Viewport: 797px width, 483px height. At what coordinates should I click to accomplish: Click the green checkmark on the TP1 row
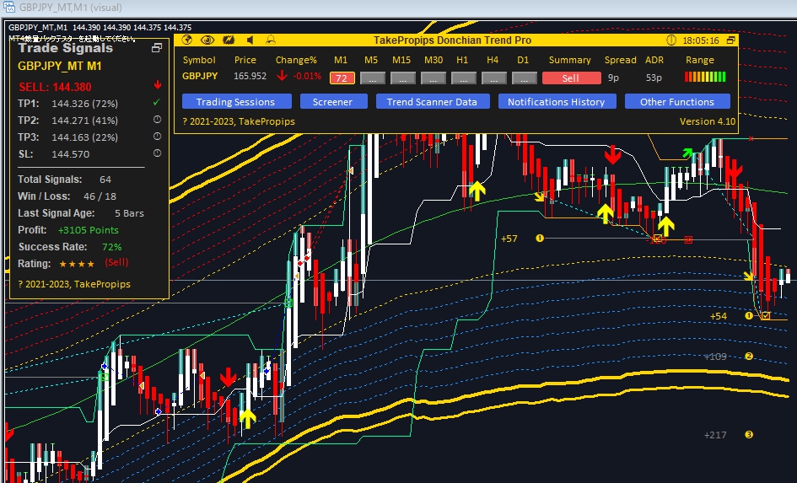(157, 103)
